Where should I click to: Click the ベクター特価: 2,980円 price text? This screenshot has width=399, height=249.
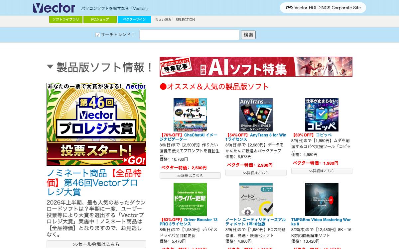(x=250, y=165)
